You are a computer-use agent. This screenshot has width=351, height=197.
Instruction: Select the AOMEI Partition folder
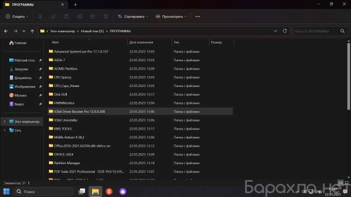pos(140,68)
